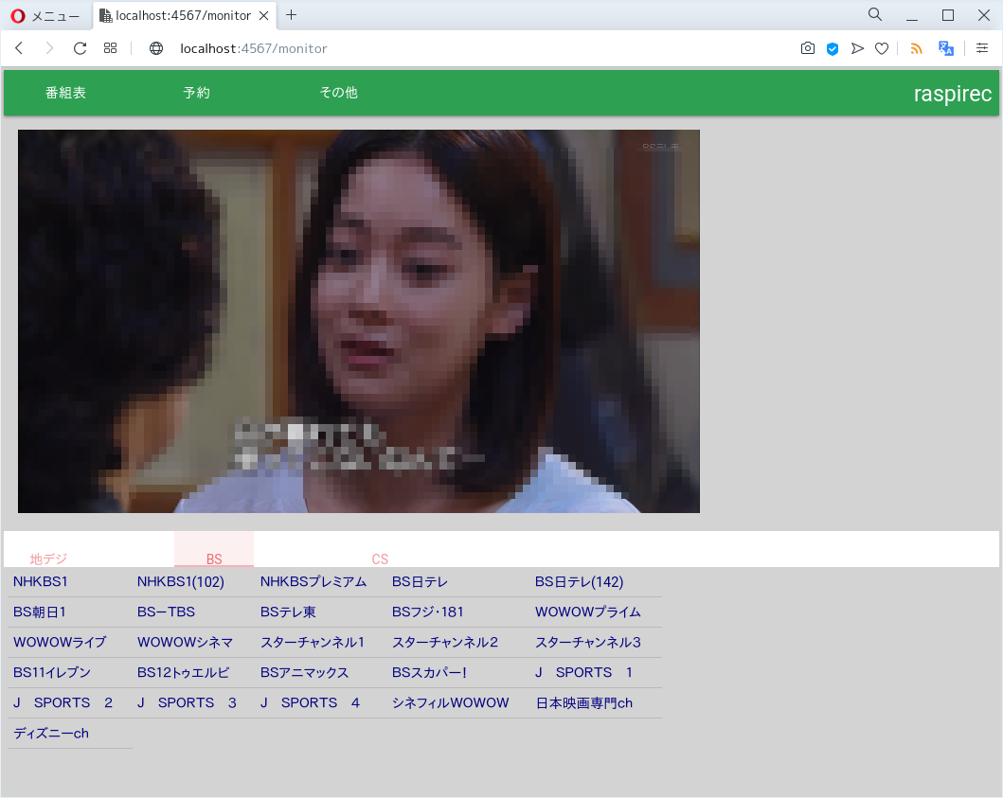Tune to J SPORTS 1
Image resolution: width=1003 pixels, height=798 pixels.
583,673
